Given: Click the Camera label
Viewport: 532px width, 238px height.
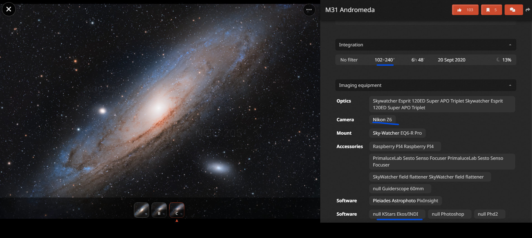Looking at the screenshot, I should tap(345, 120).
